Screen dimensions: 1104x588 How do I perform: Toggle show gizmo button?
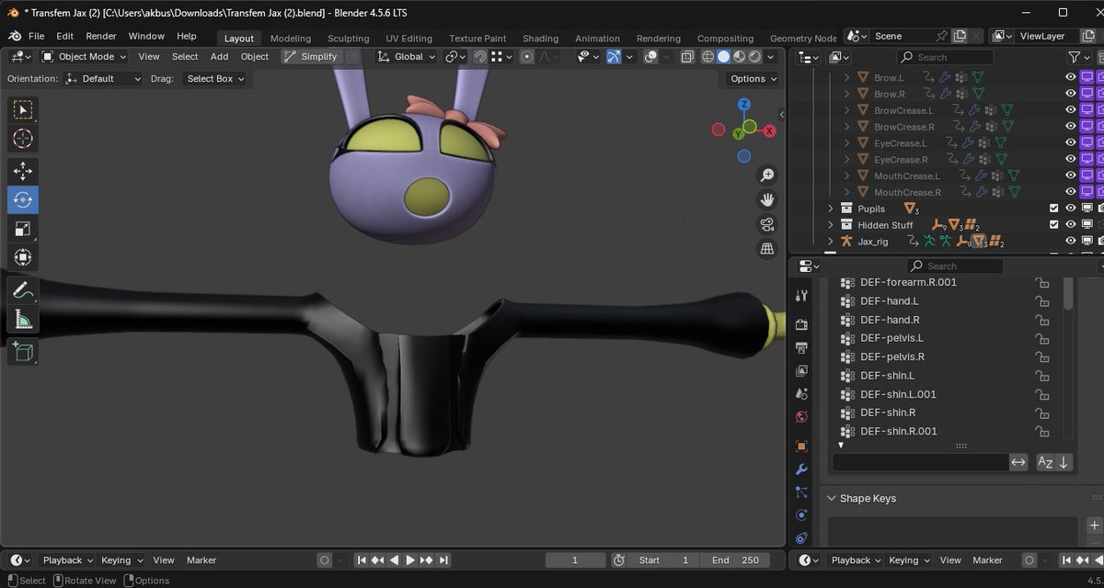613,56
